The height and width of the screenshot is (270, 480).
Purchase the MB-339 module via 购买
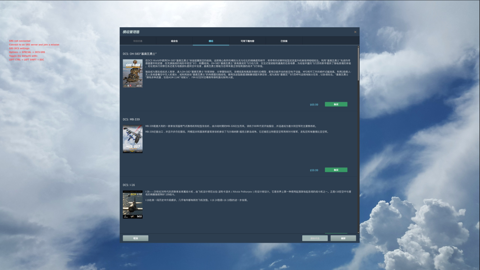[336, 170]
